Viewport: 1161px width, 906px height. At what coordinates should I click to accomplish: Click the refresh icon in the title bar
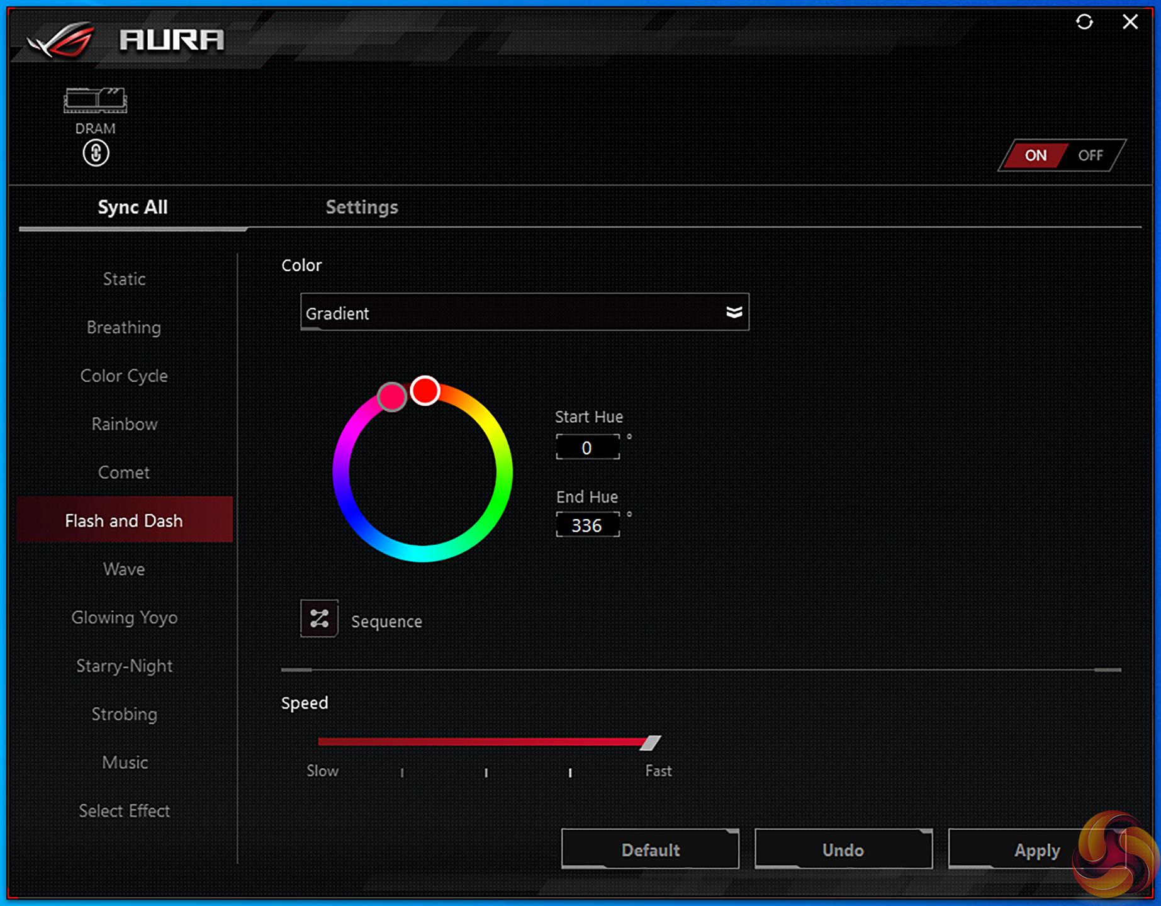(1084, 22)
